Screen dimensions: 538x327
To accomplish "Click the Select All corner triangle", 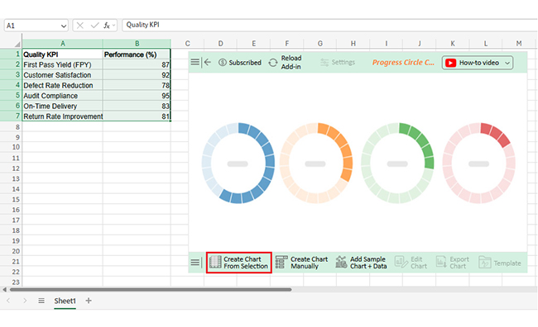I will tap(17, 44).
